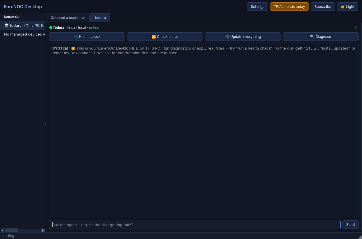Viewport: 362px width, 239px height.
Task: Click the computer icon beside fedora
Action: 6,25
